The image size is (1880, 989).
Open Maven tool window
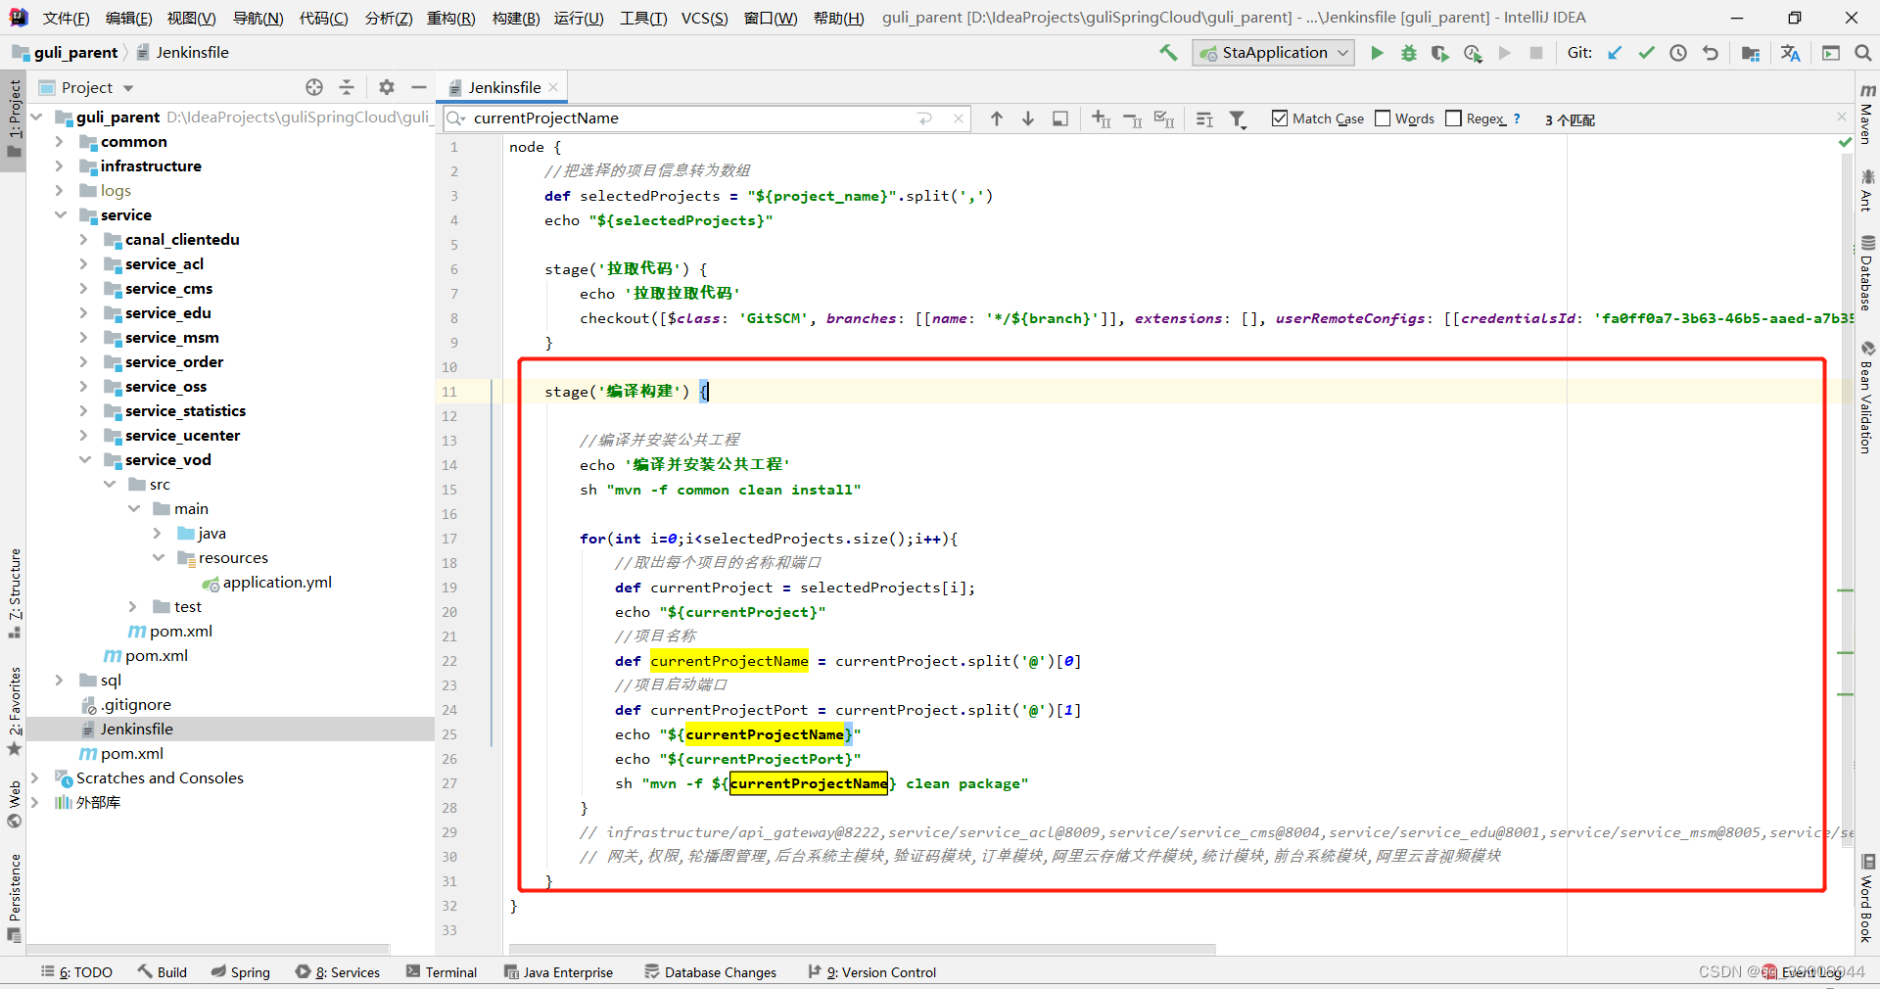coord(1867,115)
